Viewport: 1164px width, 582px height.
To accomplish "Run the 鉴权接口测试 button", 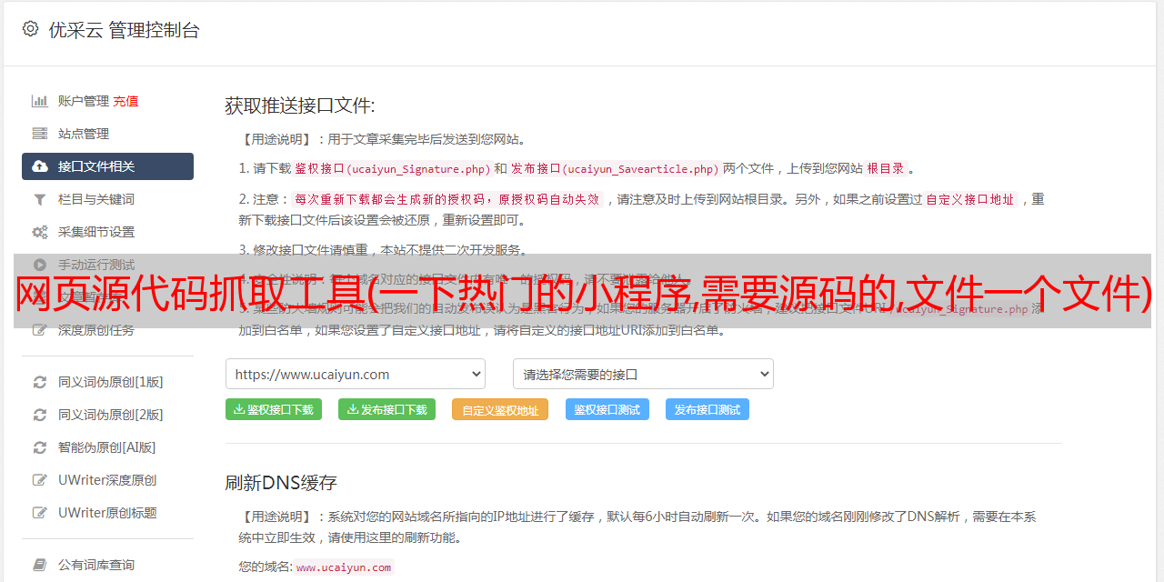I will click(x=607, y=409).
